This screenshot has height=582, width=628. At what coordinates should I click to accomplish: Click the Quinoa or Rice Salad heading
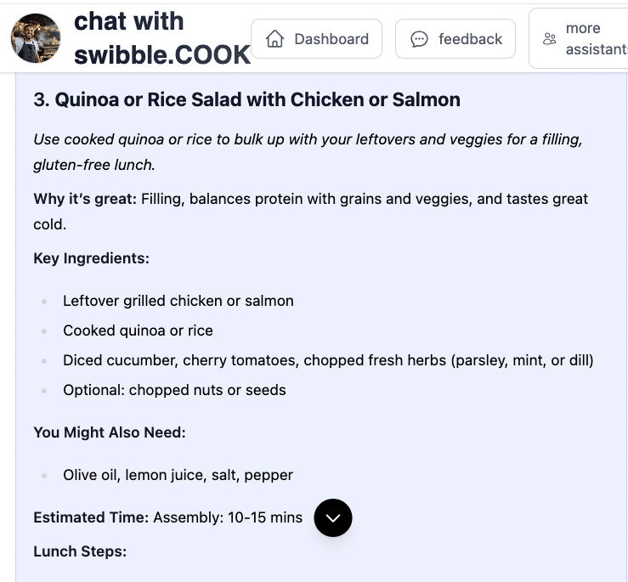click(x=246, y=99)
